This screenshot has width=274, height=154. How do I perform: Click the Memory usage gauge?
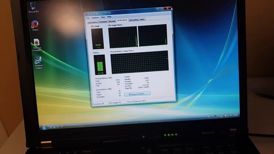(x=100, y=65)
